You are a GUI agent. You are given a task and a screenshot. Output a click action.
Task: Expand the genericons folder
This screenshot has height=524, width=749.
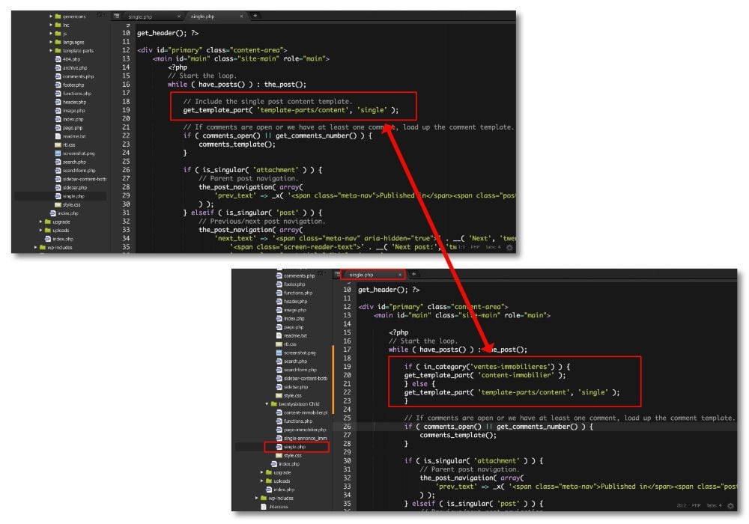point(51,16)
